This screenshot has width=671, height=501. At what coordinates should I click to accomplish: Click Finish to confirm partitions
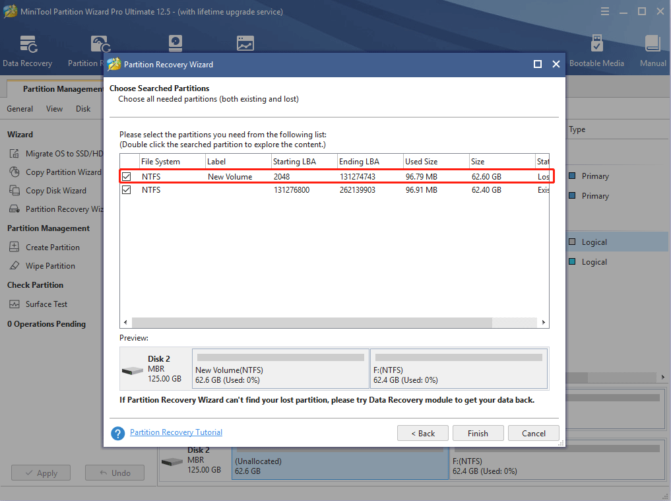tap(478, 434)
